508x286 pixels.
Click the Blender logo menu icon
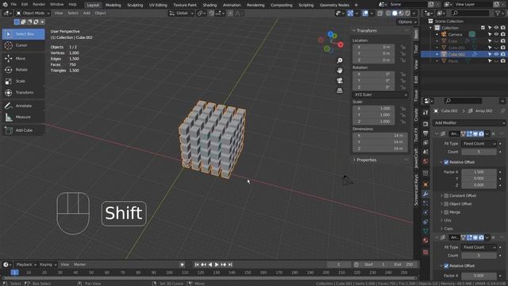coord(5,5)
